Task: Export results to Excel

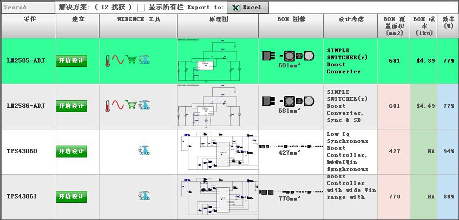Action: point(248,8)
